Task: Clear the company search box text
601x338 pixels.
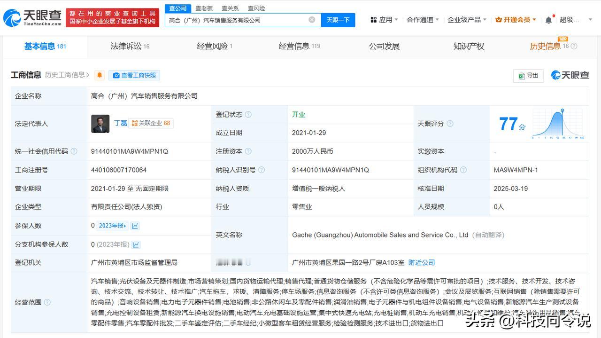Action: tap(312, 20)
